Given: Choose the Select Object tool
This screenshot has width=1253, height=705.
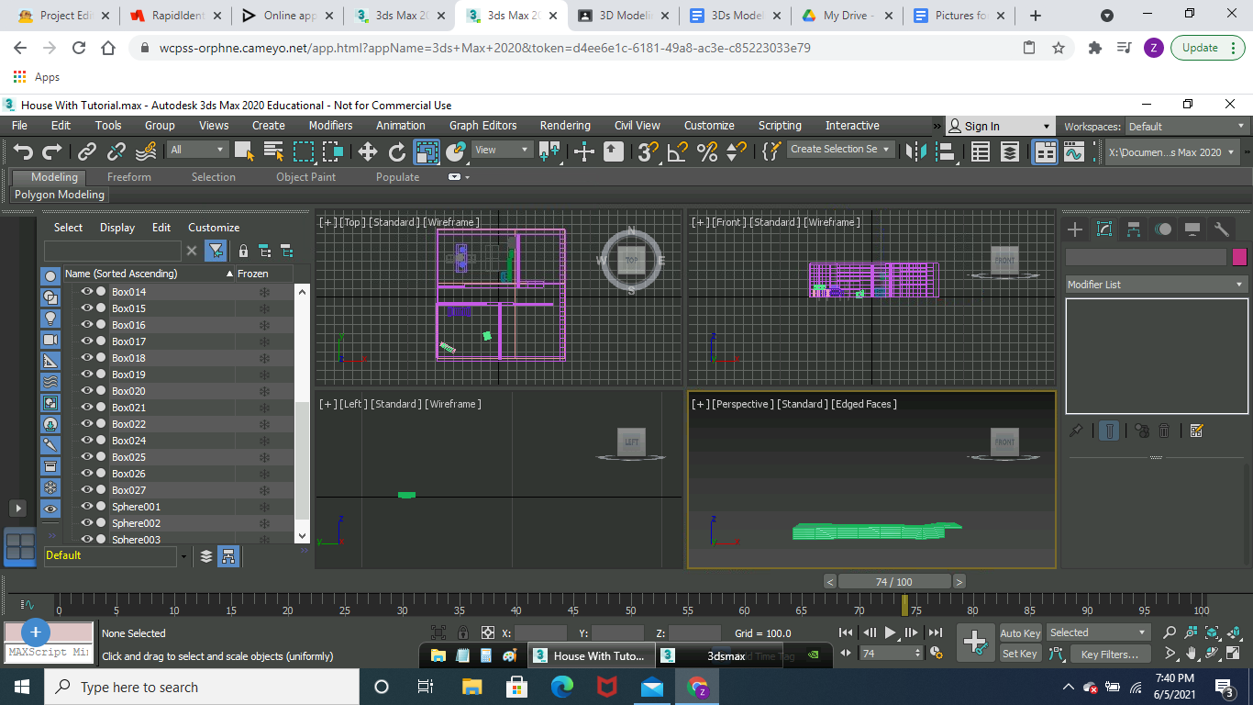Looking at the screenshot, I should 244,151.
